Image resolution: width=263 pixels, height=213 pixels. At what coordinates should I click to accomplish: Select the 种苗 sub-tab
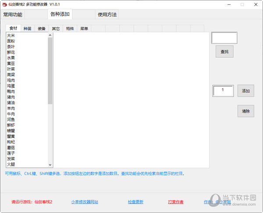(x=28, y=28)
